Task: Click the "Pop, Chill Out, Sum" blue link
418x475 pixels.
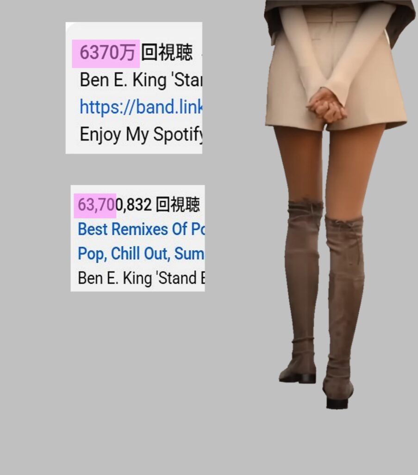Action: click(x=141, y=254)
